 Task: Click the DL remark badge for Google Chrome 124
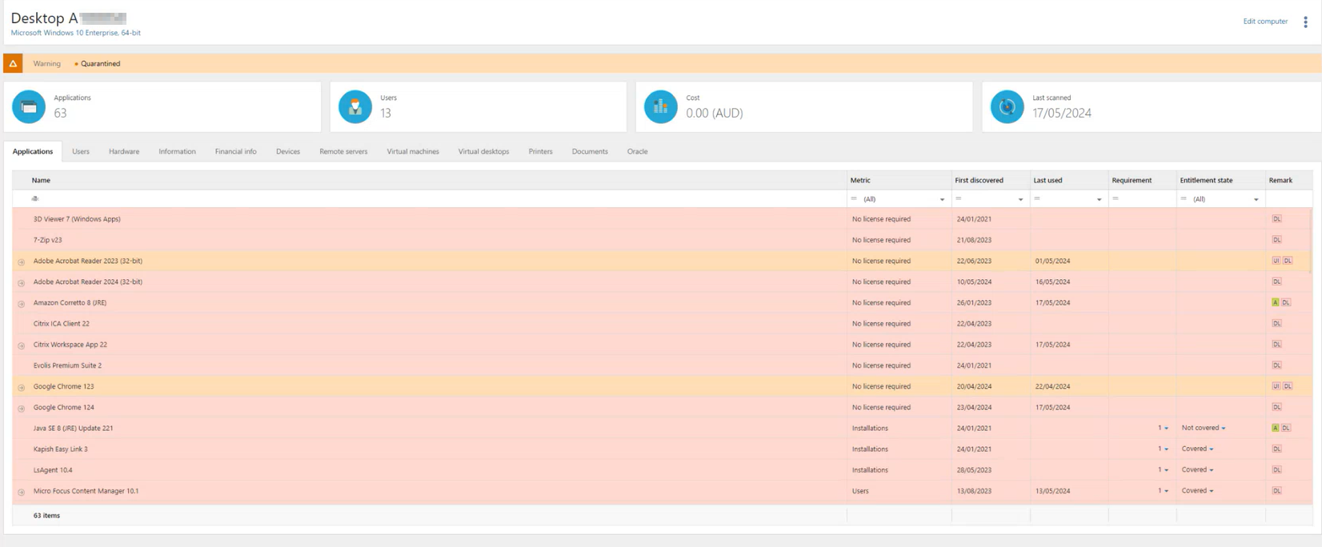pos(1276,407)
